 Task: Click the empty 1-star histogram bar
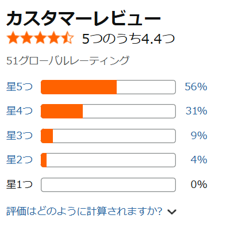108,185
